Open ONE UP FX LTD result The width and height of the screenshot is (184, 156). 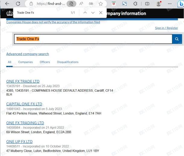point(19,142)
